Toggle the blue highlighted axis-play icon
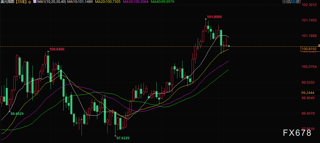Image resolution: width=320 pixels, height=143 pixels. pyautogui.click(x=294, y=1)
